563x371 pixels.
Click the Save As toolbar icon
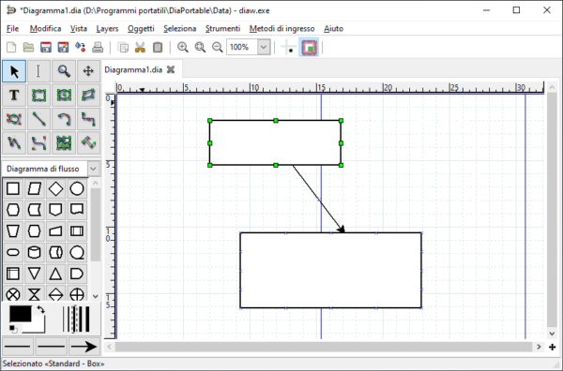(x=63, y=48)
